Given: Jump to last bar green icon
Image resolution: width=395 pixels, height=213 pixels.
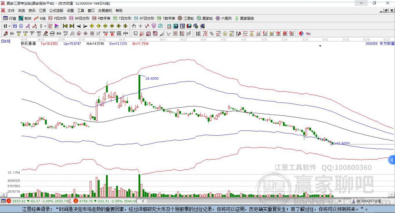Looking at the screenshot, I should pyautogui.click(x=72, y=26).
